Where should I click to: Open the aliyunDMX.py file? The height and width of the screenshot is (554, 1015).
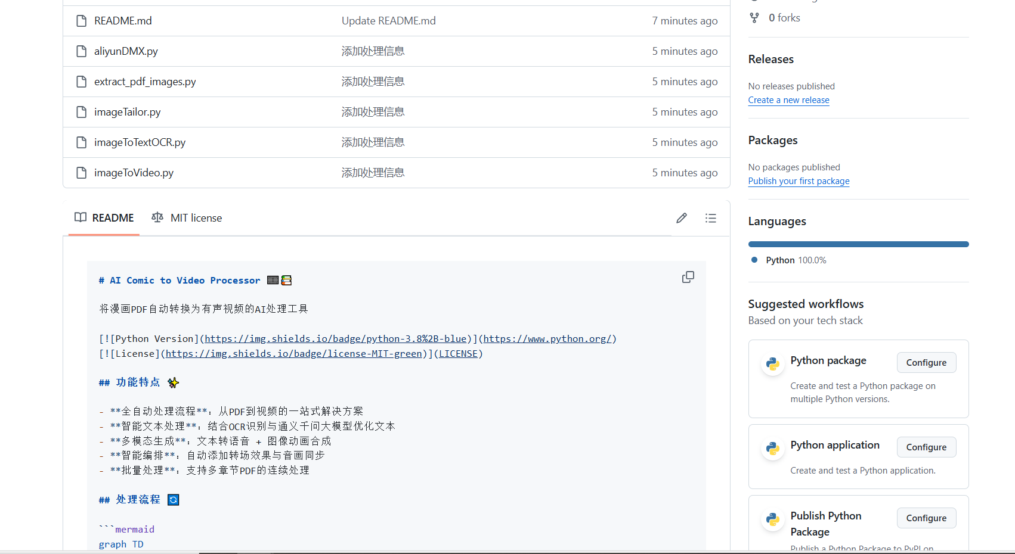pos(126,51)
